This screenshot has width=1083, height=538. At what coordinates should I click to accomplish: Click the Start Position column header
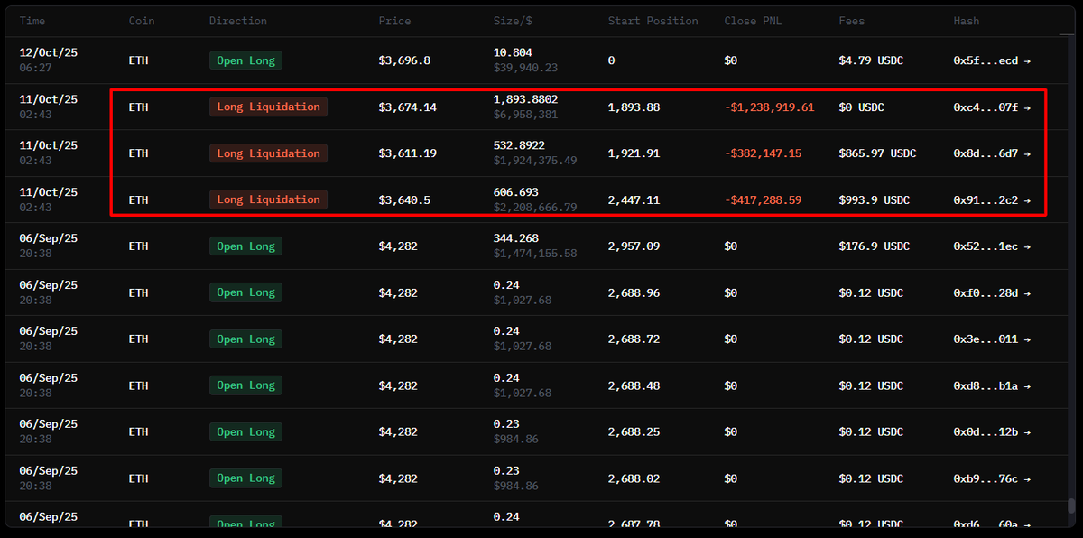tap(653, 21)
